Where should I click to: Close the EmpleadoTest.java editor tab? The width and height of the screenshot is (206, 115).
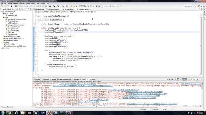pos(91,9)
